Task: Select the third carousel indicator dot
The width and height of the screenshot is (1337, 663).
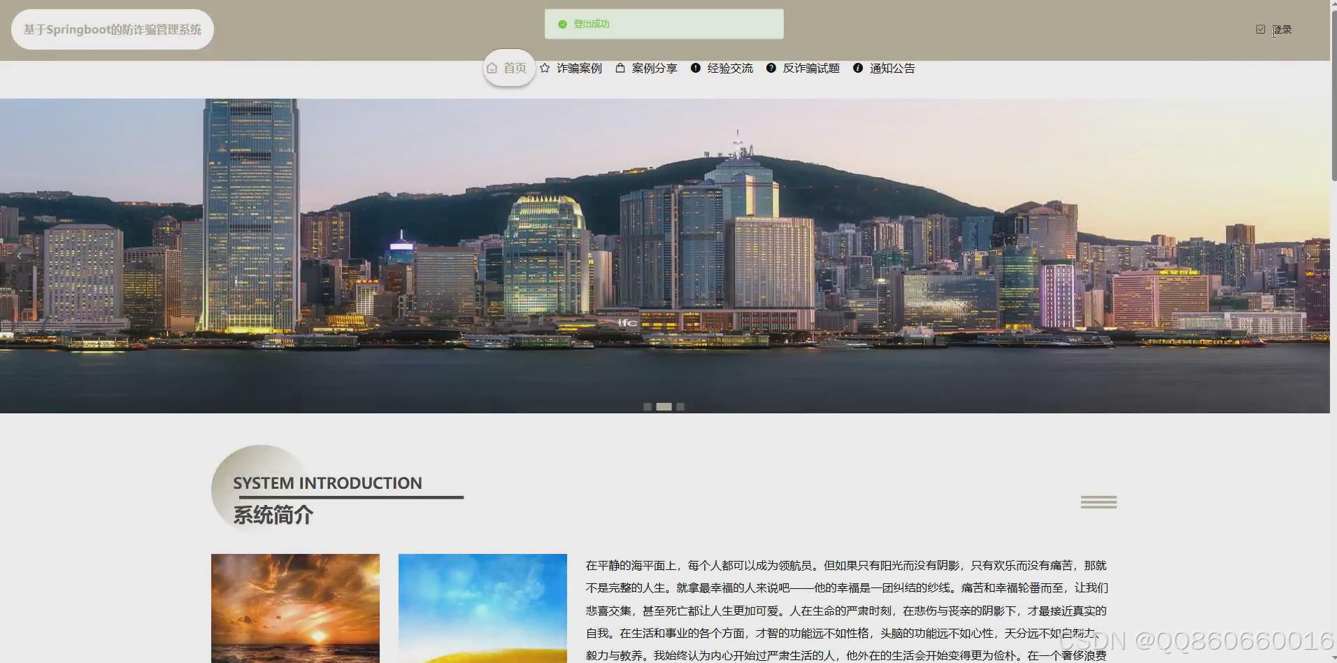Action: (x=680, y=406)
